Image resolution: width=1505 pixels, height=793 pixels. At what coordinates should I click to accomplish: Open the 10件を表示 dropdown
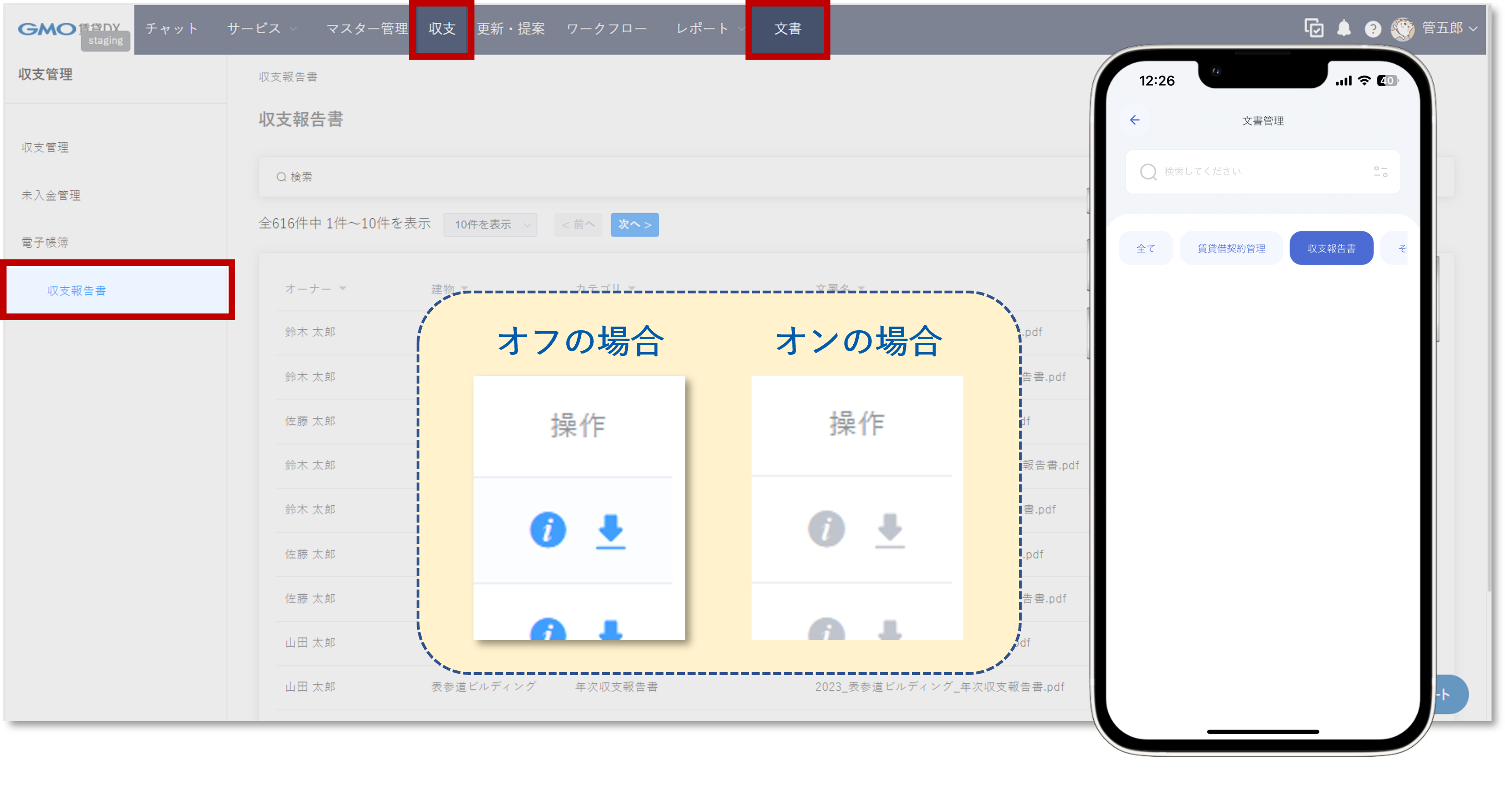click(x=489, y=224)
